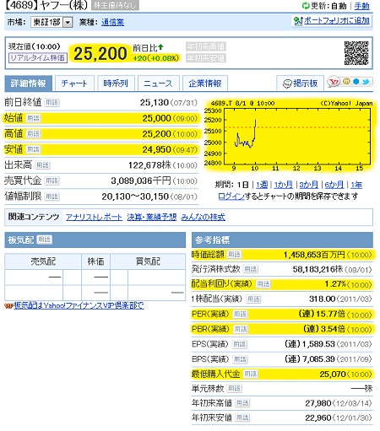The height and width of the screenshot is (431, 380).
Task: Set chart period to 1か月
Action: click(284, 185)
